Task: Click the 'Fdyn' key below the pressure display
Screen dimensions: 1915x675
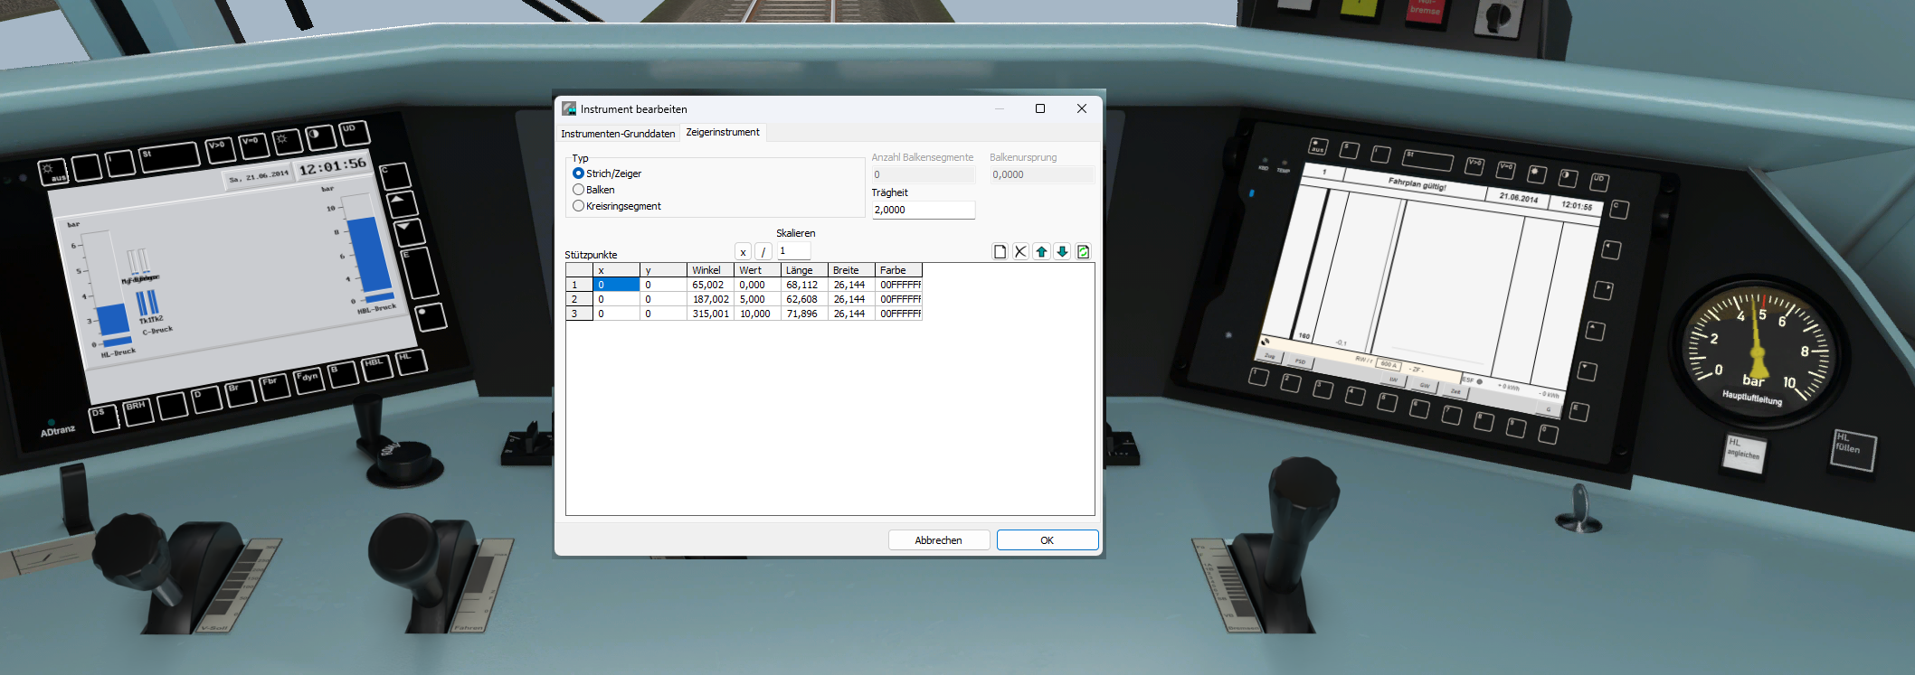Action: pyautogui.click(x=308, y=380)
